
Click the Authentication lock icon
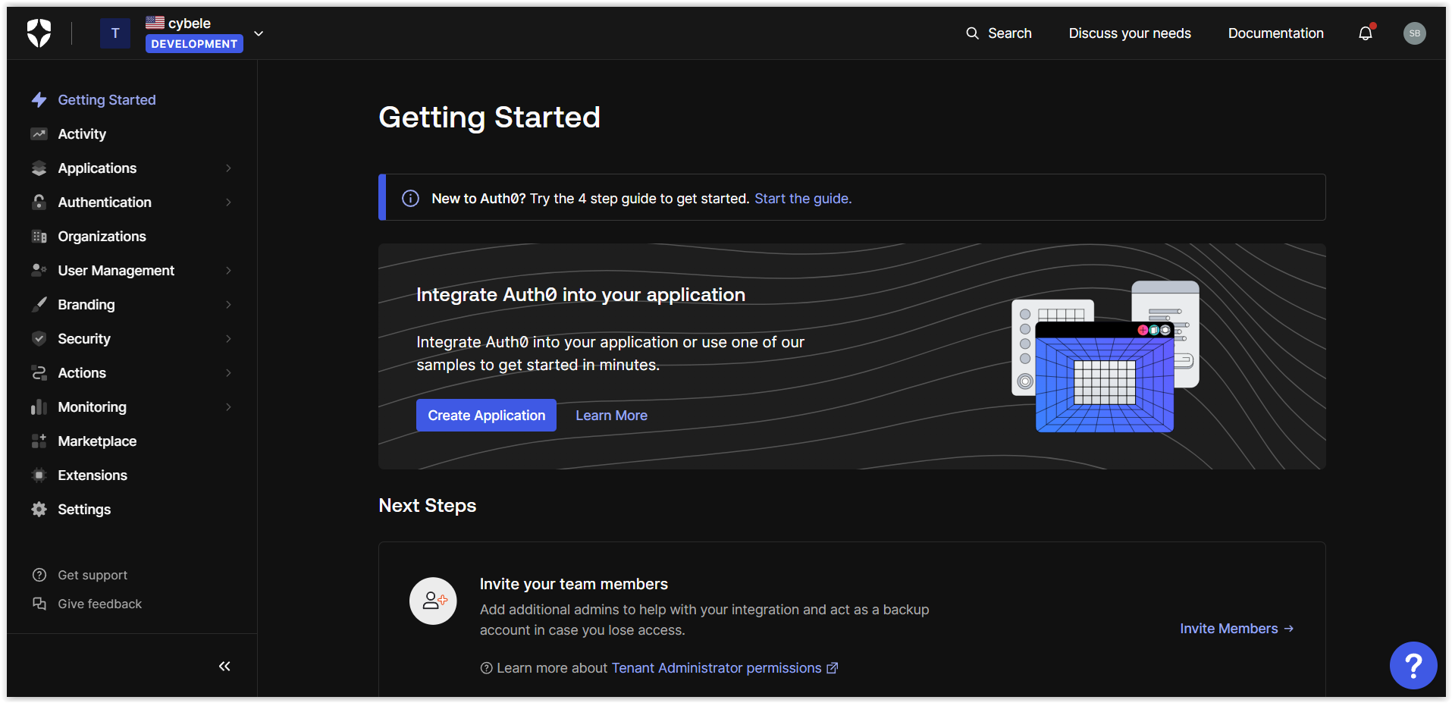pos(39,202)
